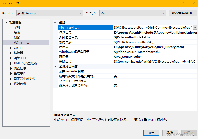This screenshot has height=139, width=198.
Task: Click the 确定 button
Action: coord(151,133)
